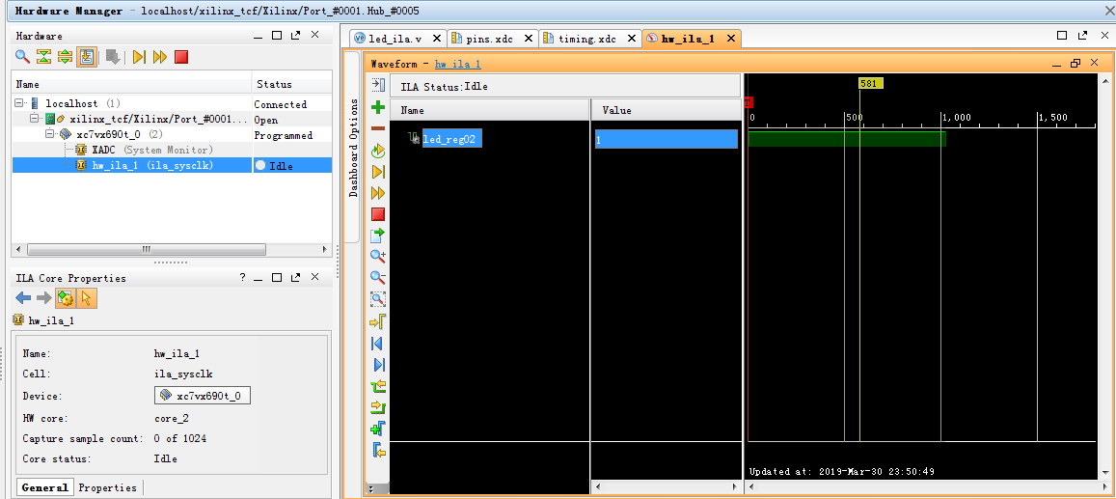Float the Hardware panel
Screen dimensions: 1116x499
(x=296, y=35)
